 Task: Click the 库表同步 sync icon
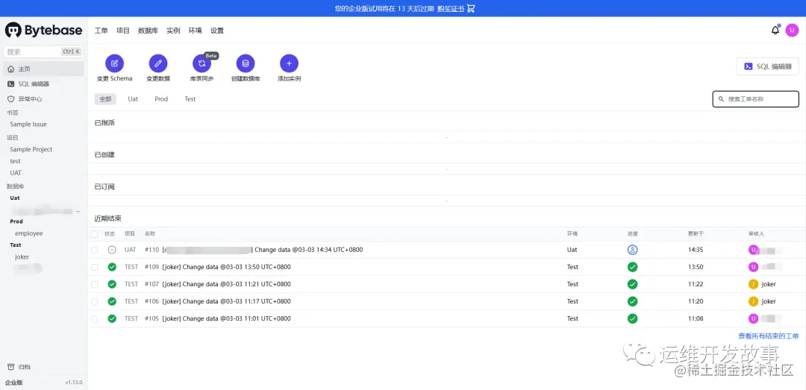click(201, 63)
